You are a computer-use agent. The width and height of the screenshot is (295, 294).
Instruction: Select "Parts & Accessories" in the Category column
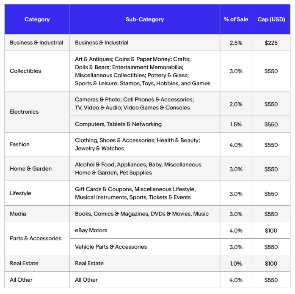36,239
